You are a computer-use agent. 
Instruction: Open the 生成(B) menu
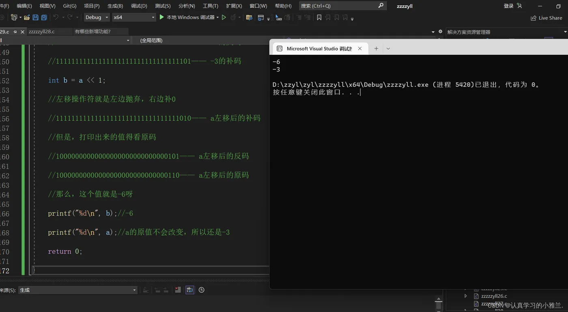coord(115,6)
